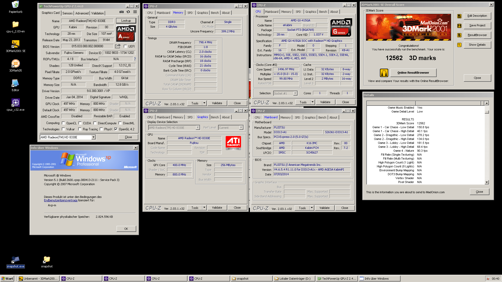
Task: Click the Online ResultBrowser button
Action: (x=413, y=73)
